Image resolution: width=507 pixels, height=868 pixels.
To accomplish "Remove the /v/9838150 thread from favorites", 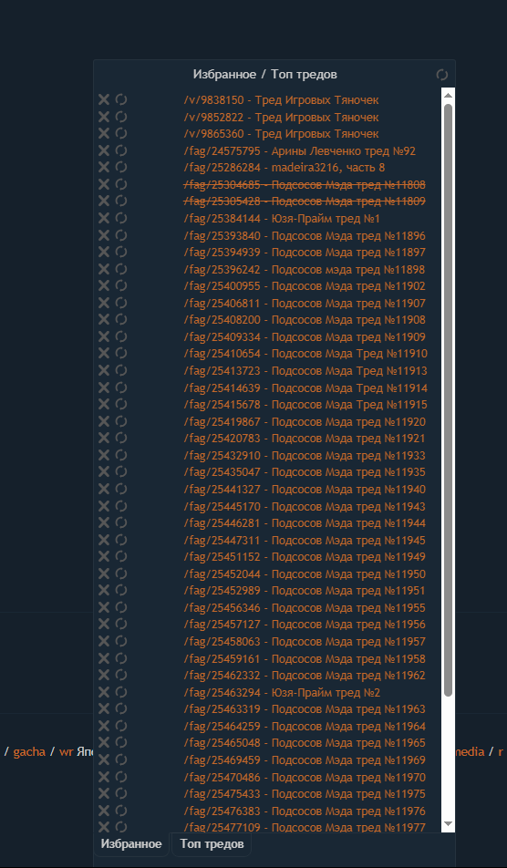I will click(x=104, y=99).
